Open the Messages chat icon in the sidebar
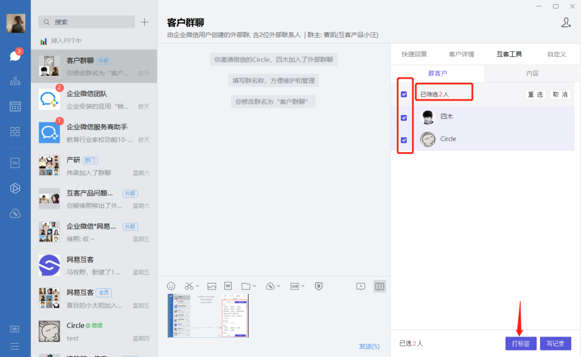Image resolution: width=581 pixels, height=357 pixels. (x=15, y=56)
